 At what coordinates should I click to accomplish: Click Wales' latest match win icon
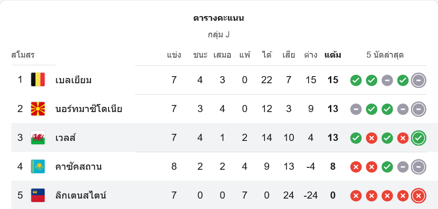coord(418,138)
